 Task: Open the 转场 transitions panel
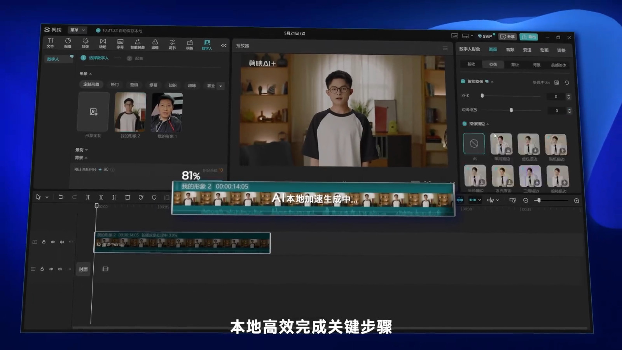pos(103,43)
